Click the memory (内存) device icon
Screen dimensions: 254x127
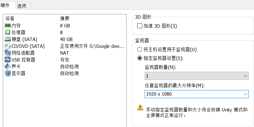click(8, 25)
